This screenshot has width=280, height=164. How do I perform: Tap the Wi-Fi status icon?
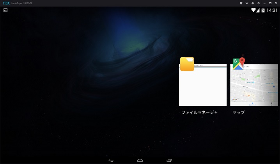pos(253,10)
